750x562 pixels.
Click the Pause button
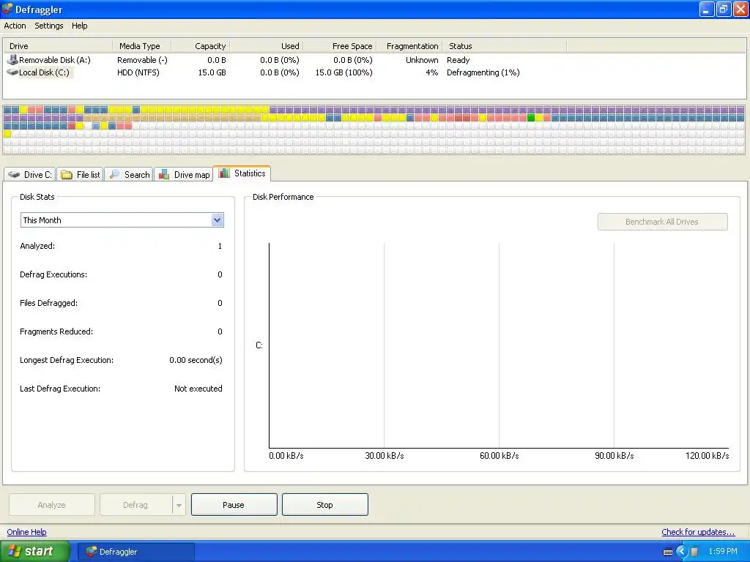pyautogui.click(x=234, y=505)
